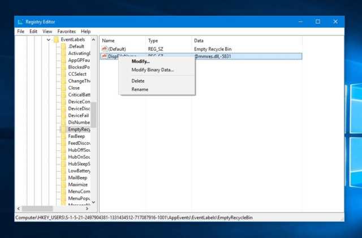Click tree pane scroll right arrow
The height and width of the screenshot is (238, 362).
point(87,209)
